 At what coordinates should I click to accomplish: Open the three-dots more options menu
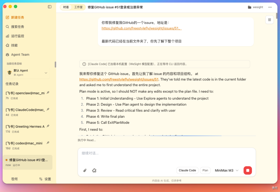click(270, 7)
